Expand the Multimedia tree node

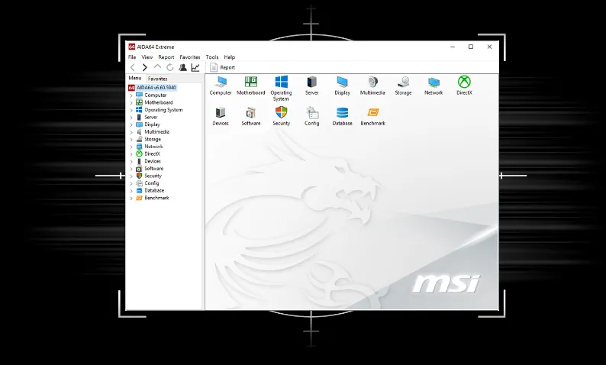[131, 132]
